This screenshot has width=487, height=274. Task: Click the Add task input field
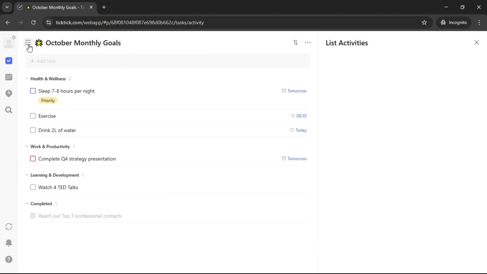coord(167,61)
